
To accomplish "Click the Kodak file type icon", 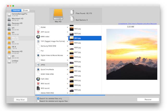I will point(38,27).
